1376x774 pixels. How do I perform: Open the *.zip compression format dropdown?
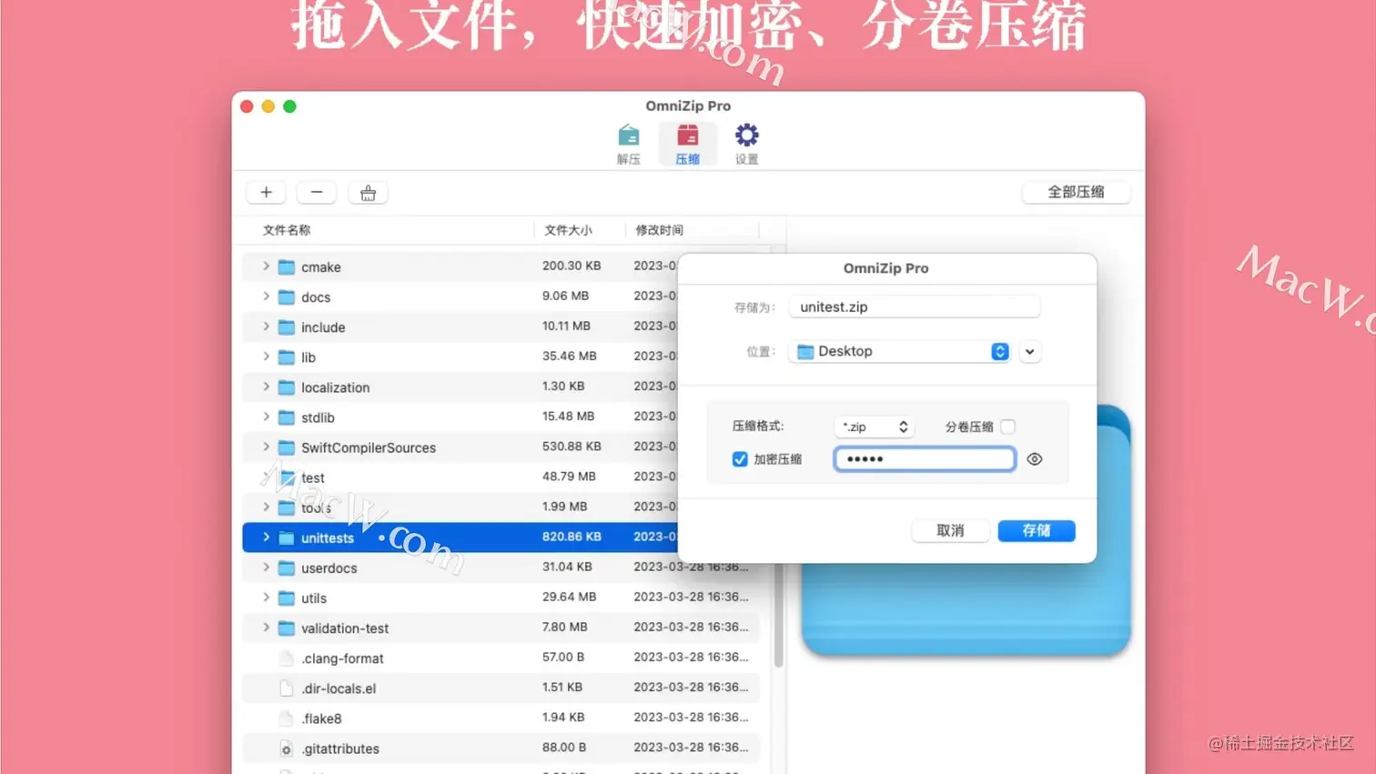pos(874,427)
